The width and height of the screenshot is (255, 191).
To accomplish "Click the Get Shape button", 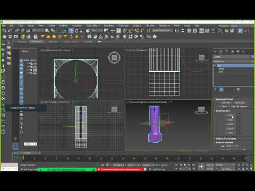I will click(240, 103).
